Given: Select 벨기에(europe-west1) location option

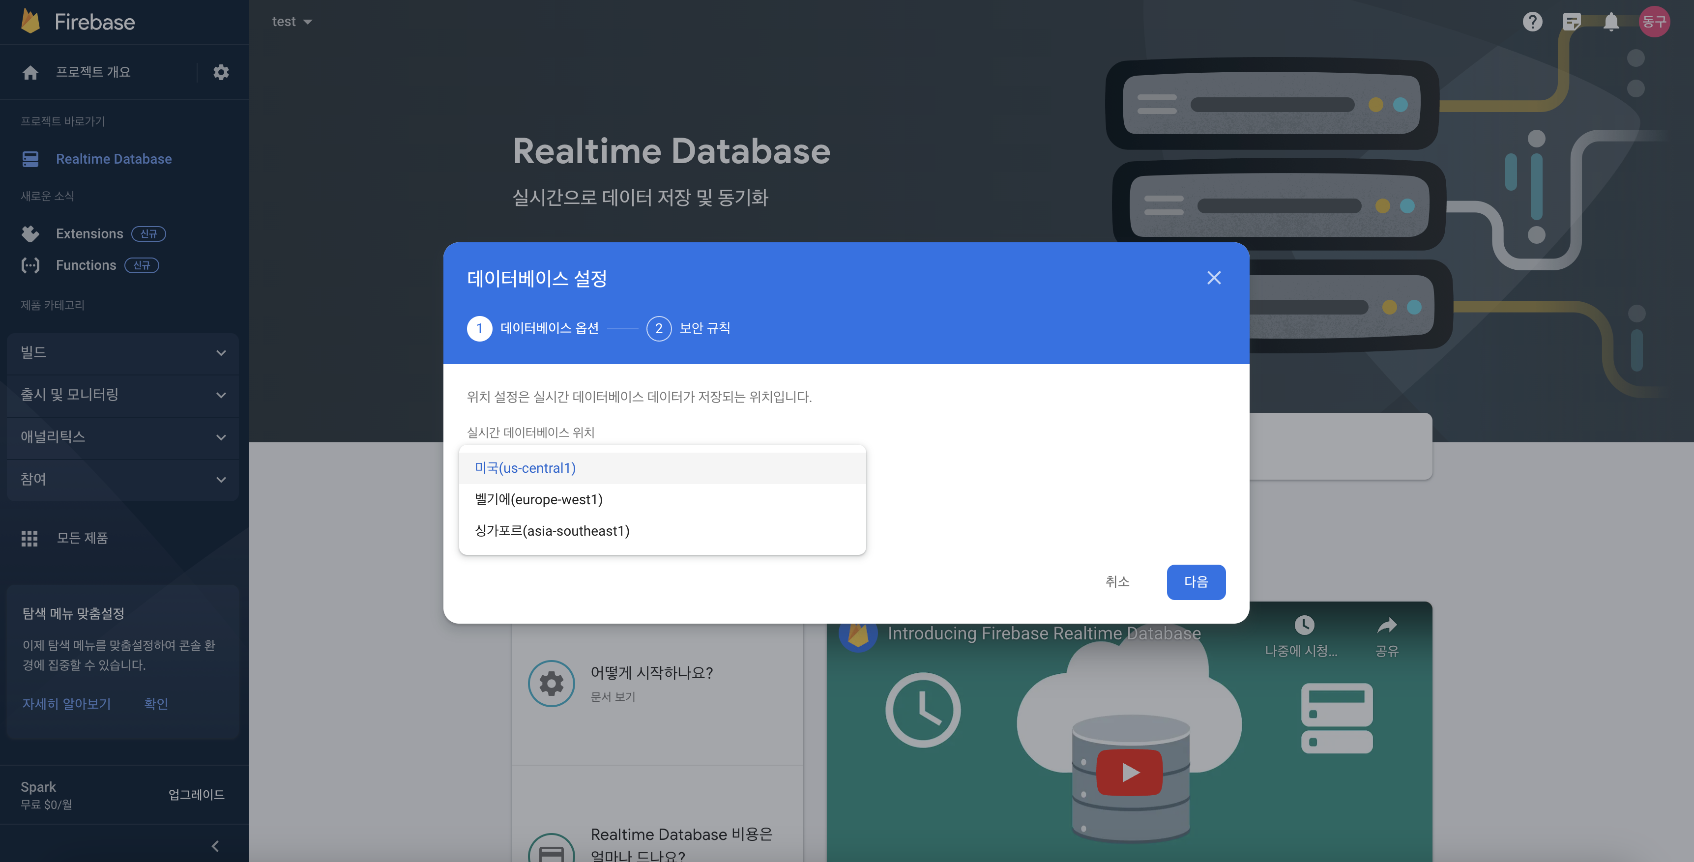Looking at the screenshot, I should coord(539,499).
